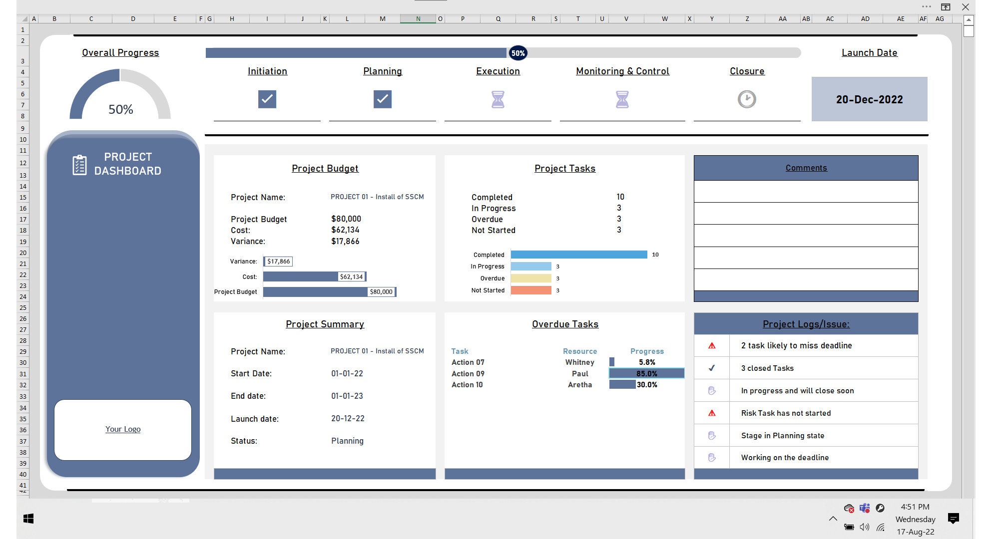Image resolution: width=1000 pixels, height=539 pixels.
Task: Select column N header
Action: [418, 18]
